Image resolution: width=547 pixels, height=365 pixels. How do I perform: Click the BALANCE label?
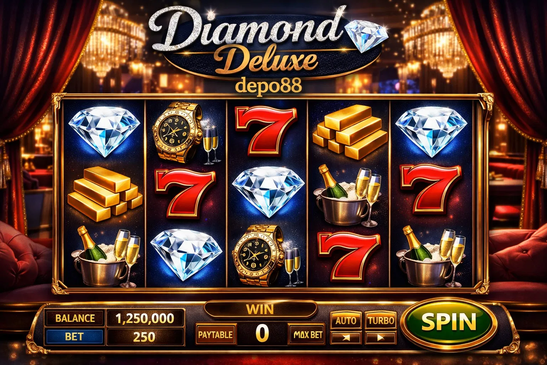(x=74, y=318)
